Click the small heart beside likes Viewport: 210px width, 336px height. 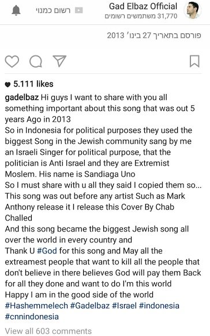coord(7,85)
